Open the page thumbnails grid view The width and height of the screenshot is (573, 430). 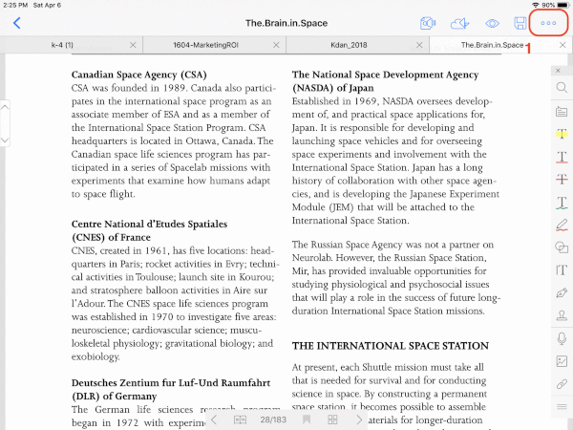[332, 419]
